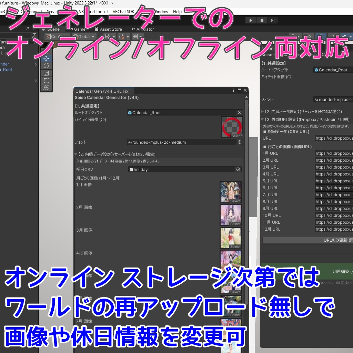Enter Play mode with the Play button
353x353 pixels.
(x=251, y=20)
